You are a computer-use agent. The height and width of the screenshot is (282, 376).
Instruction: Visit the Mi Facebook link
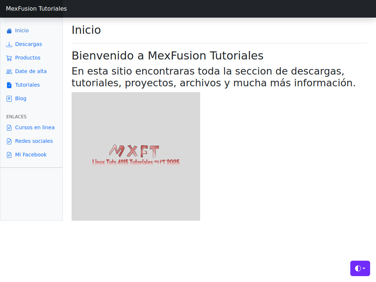[x=30, y=155]
